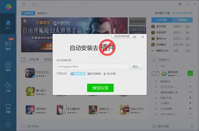Select rank 5 搜狗拼音输入法 in download ranking
The height and width of the screenshot is (131, 199).
pyautogui.click(x=169, y=93)
